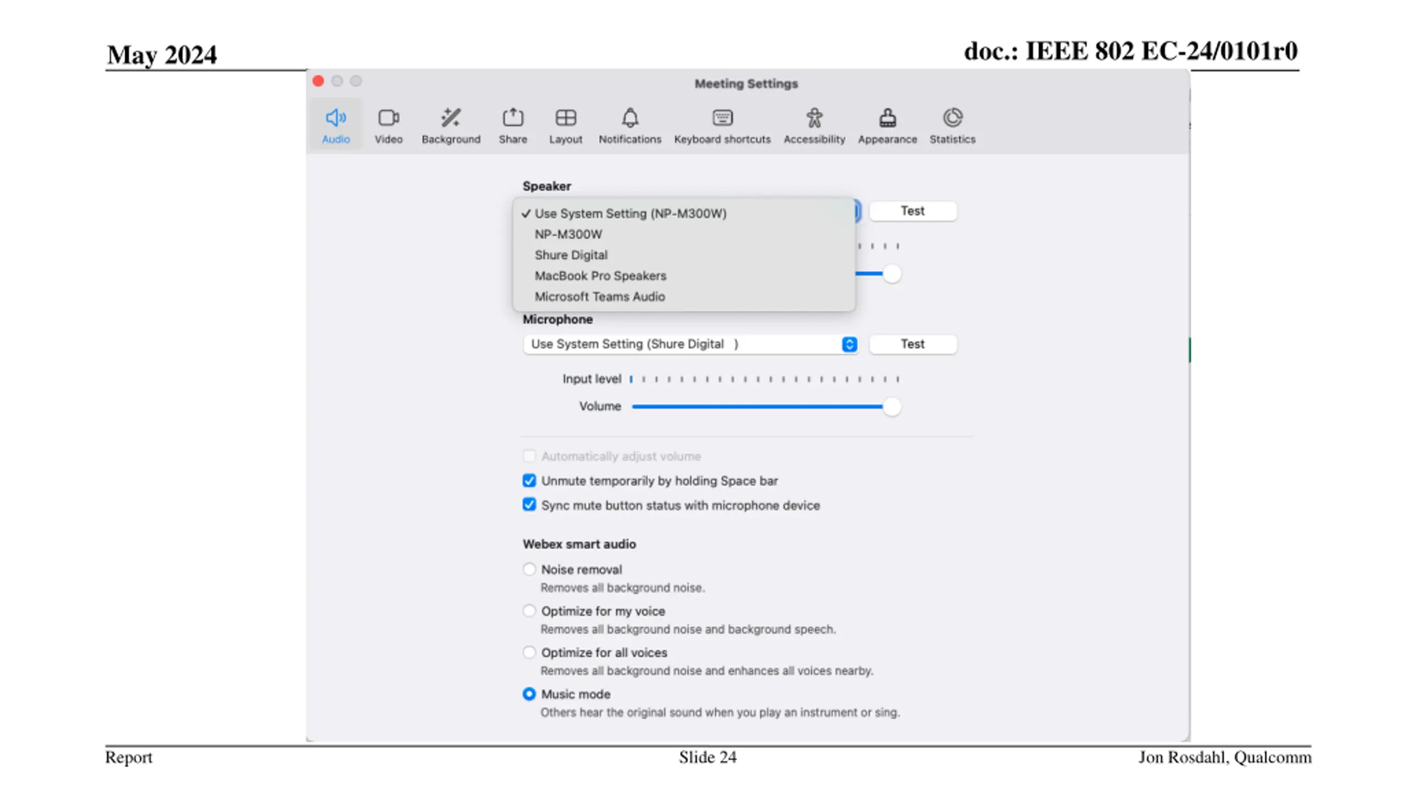
Task: Click the Microphone section heading
Action: (557, 319)
